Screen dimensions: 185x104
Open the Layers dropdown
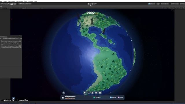click(175, 4)
